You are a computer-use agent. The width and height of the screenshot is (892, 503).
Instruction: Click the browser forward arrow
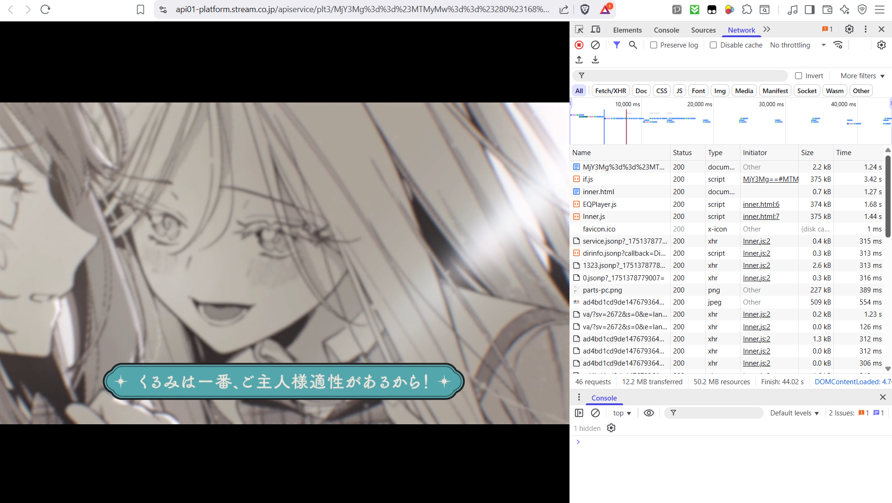28,9
